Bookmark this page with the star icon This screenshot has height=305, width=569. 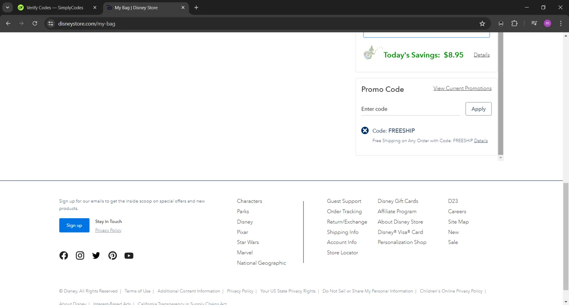[482, 23]
